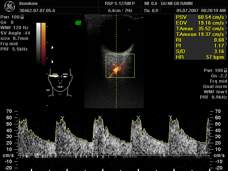Click the PSV 60.54 cm/s measurement

200,17
